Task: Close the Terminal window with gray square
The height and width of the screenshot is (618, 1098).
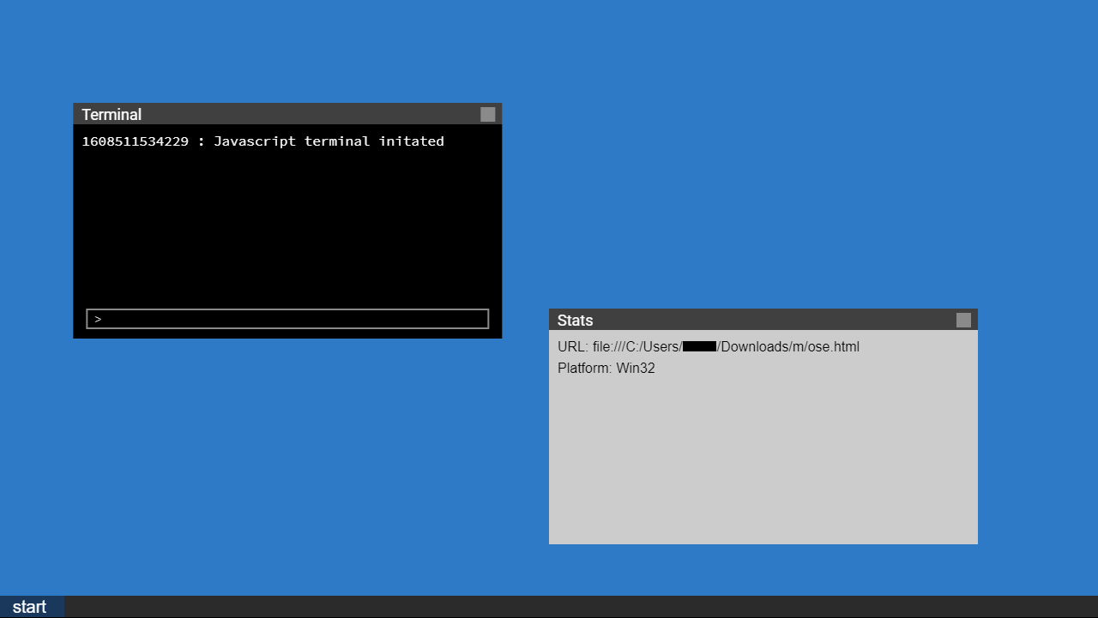Action: coord(488,114)
